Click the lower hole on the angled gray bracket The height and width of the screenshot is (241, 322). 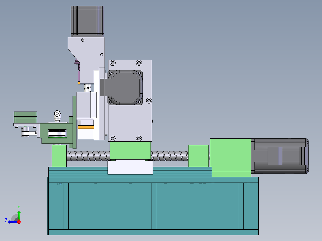coord(102,55)
